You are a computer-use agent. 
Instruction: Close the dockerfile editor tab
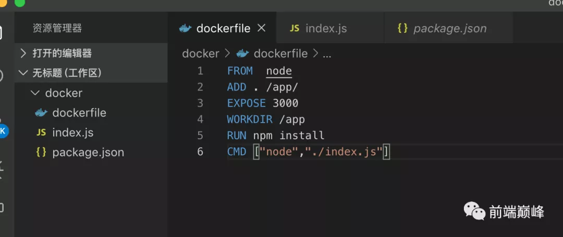coord(262,28)
